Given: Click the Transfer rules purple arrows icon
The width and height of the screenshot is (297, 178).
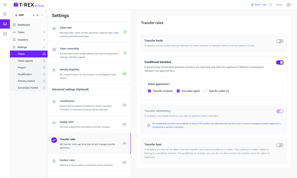Looking at the screenshot, I should click(54, 140).
